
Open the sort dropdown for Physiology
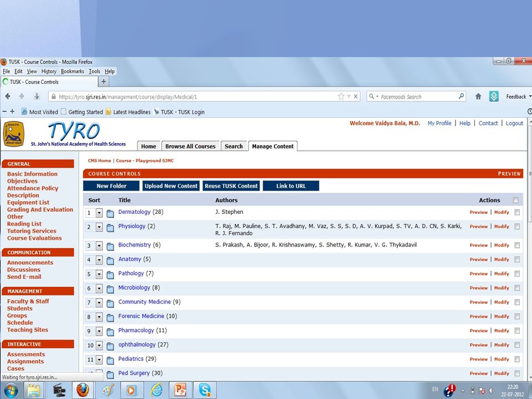pyautogui.click(x=99, y=227)
